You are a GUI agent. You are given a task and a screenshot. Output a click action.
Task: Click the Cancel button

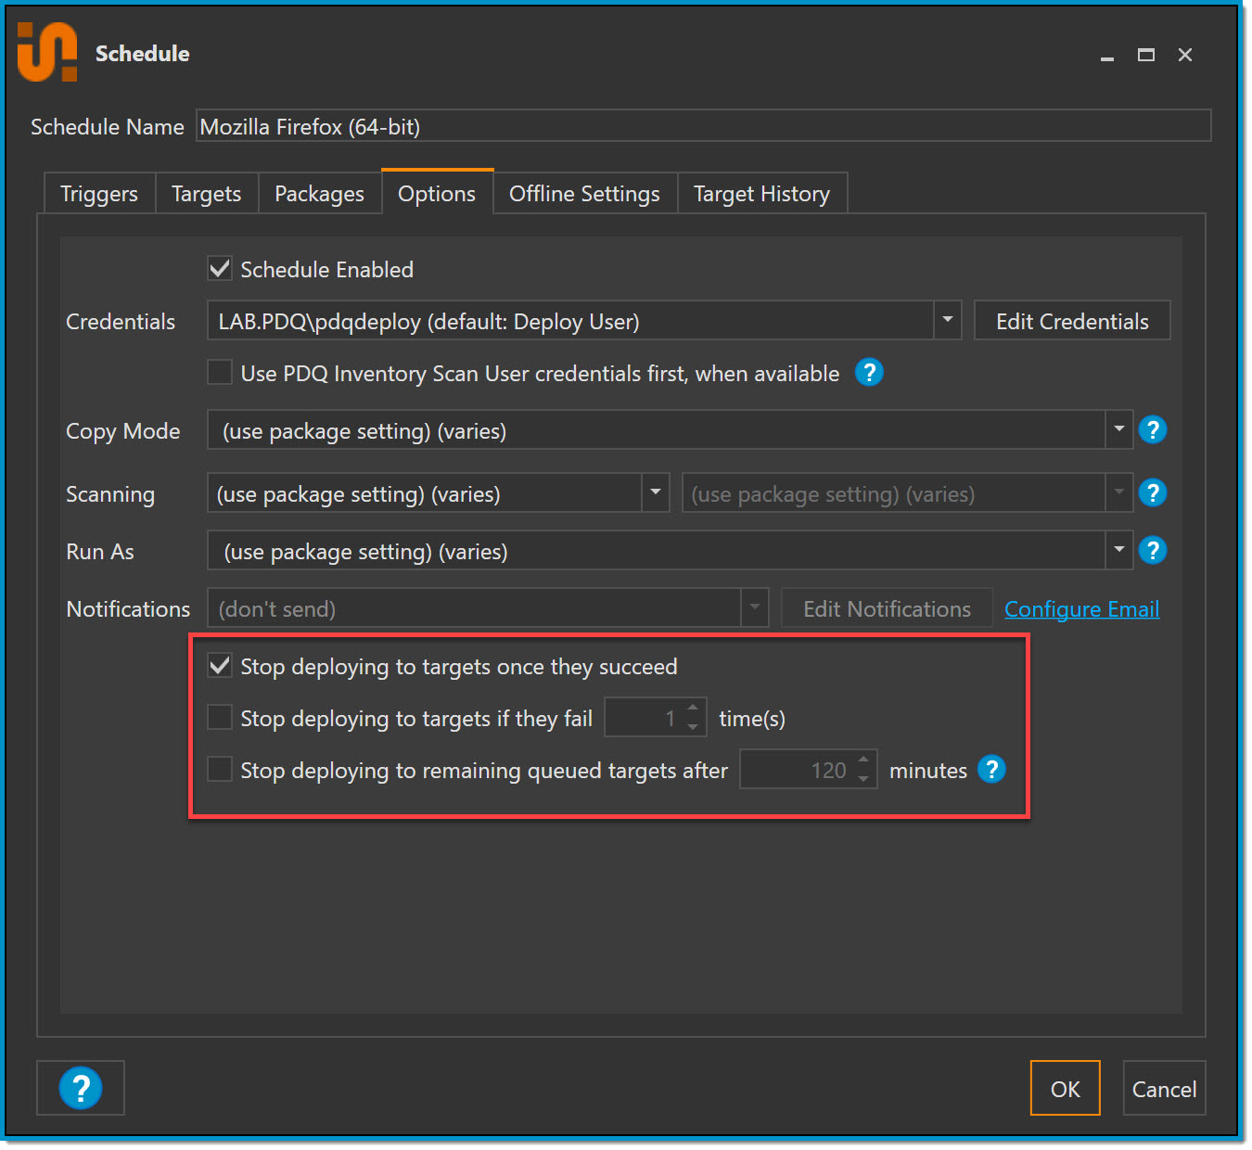(x=1164, y=1088)
